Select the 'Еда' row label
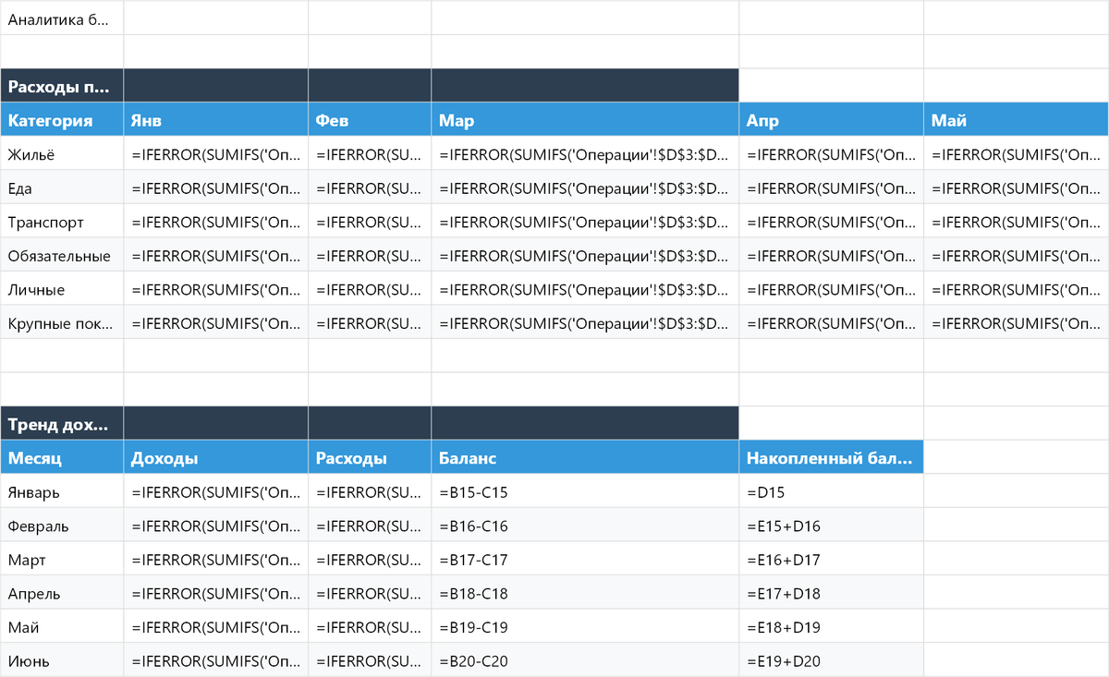This screenshot has height=677, width=1109. point(61,187)
